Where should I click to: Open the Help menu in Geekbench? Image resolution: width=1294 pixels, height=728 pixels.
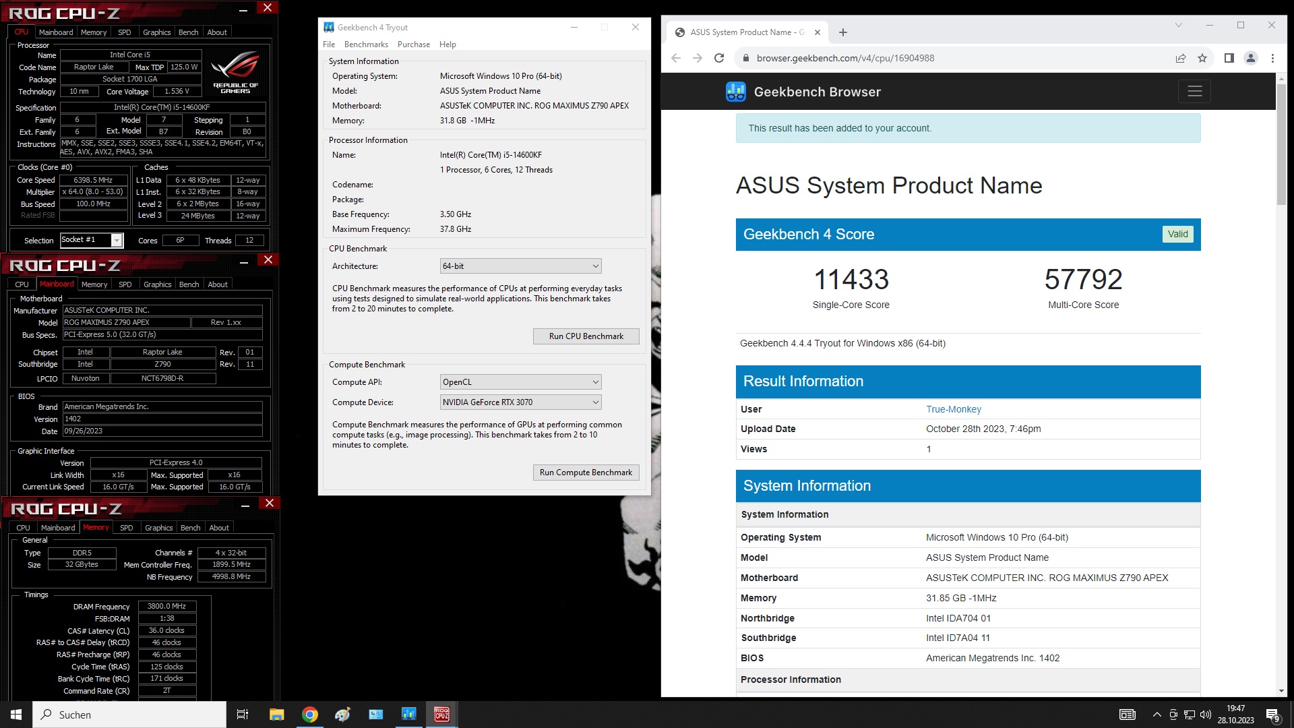pyautogui.click(x=448, y=44)
